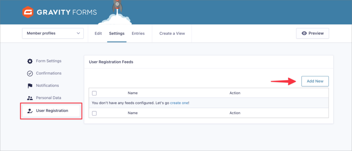
Task: Open the Member profiles form dropdown
Action: (x=53, y=33)
